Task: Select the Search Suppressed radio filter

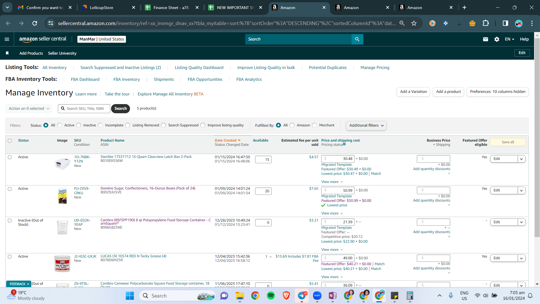Action: click(164, 125)
